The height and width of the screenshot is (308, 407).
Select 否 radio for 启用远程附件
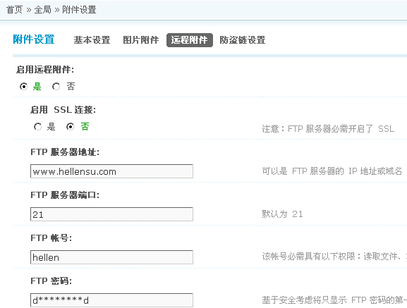click(x=56, y=86)
